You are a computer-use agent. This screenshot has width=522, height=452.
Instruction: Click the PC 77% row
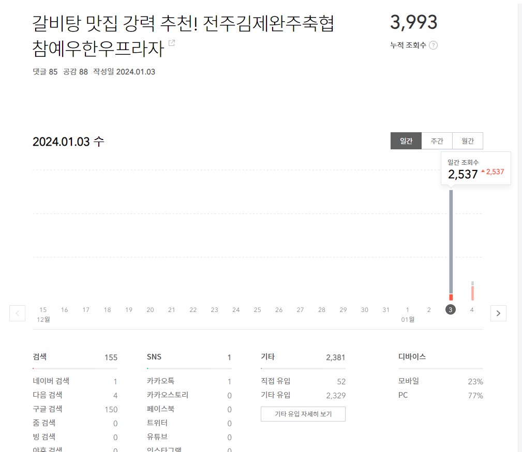[x=440, y=395]
